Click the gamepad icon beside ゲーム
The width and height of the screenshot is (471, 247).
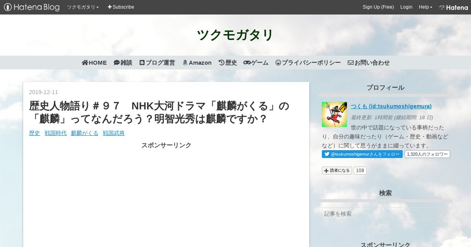[247, 63]
